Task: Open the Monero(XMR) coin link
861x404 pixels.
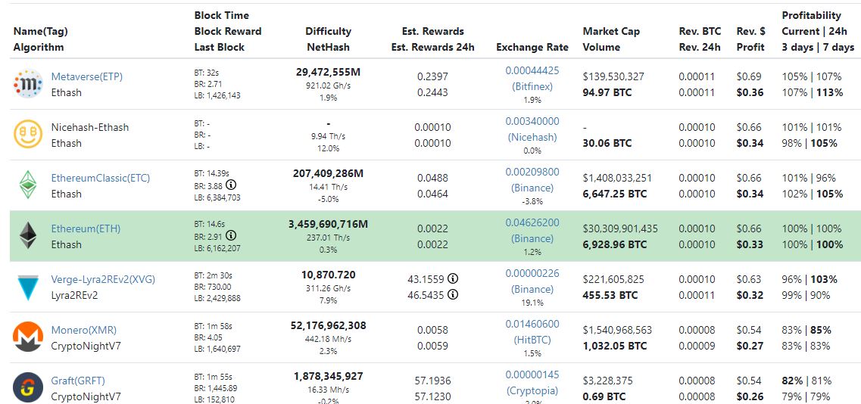Action: pyautogui.click(x=84, y=330)
